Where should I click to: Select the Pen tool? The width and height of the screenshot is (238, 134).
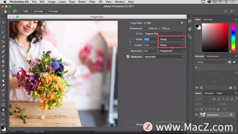coord(3,90)
